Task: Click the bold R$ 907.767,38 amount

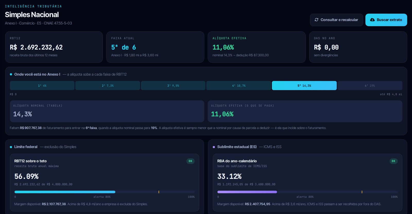Action: (31, 128)
